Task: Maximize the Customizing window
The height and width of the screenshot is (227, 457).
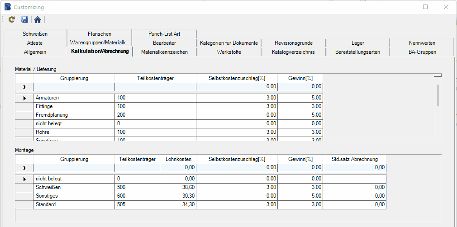Action: (425, 7)
